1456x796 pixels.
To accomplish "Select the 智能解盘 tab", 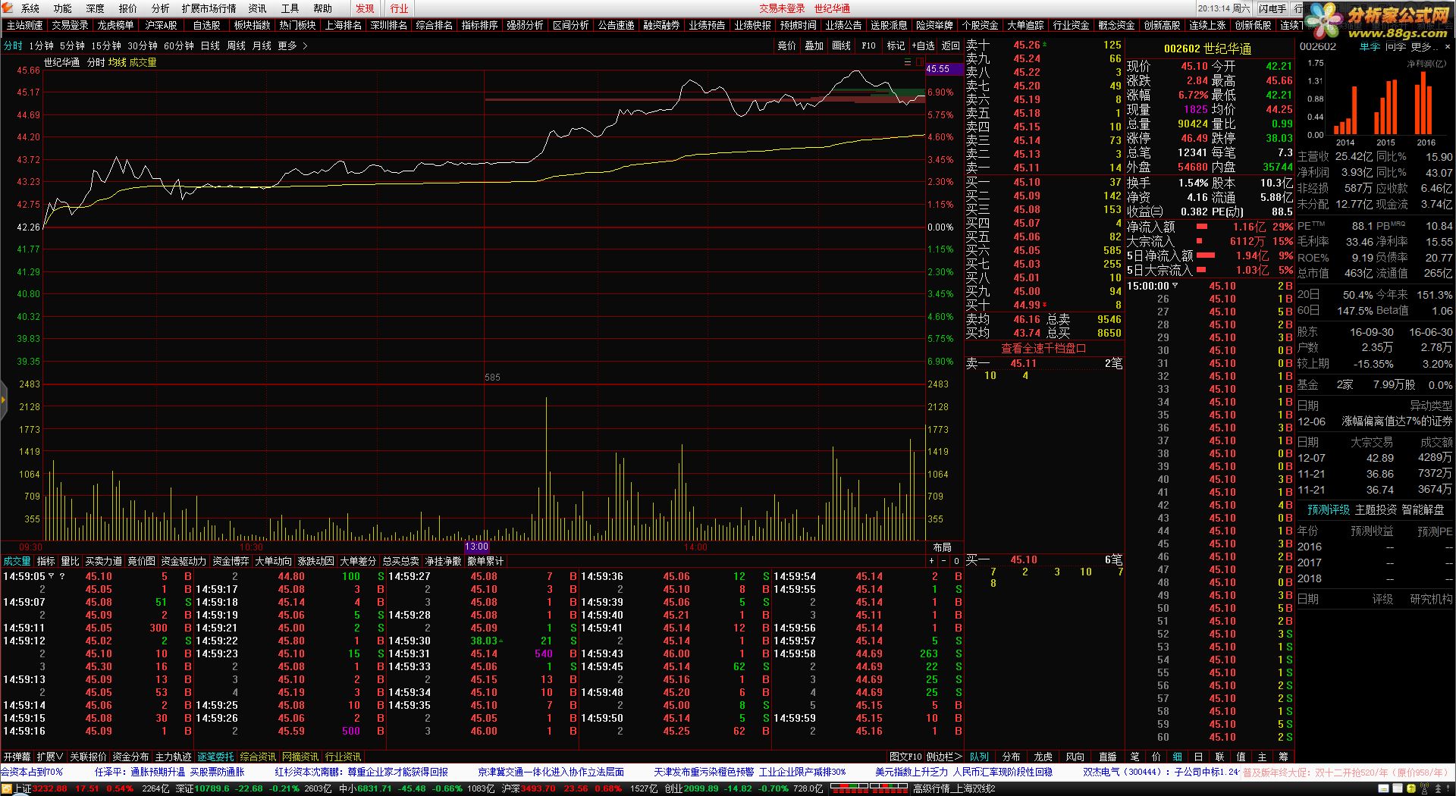I will [1423, 509].
